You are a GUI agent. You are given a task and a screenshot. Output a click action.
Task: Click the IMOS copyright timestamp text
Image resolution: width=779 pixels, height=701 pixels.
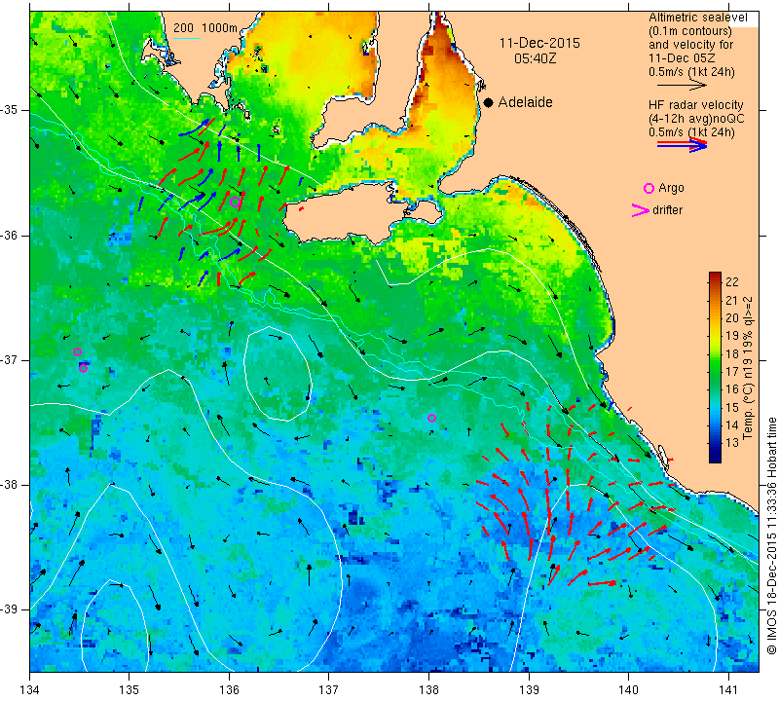coord(771,535)
